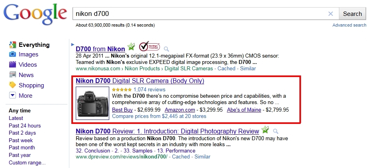Filter results to Past 24 hours

point(25,126)
